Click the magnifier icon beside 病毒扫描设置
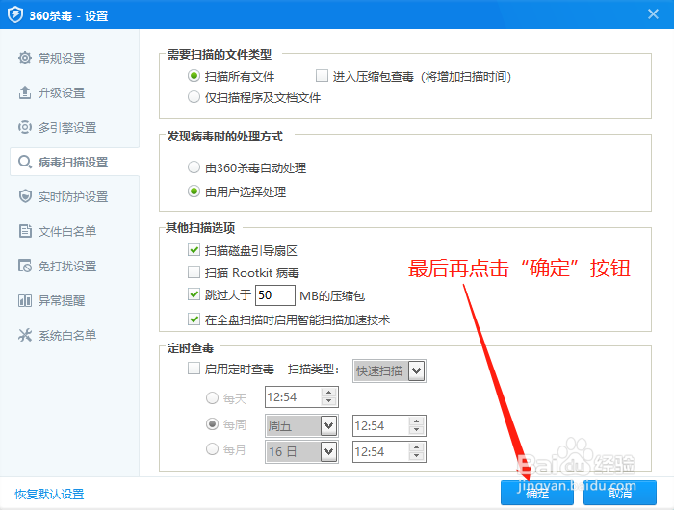 pos(25,162)
